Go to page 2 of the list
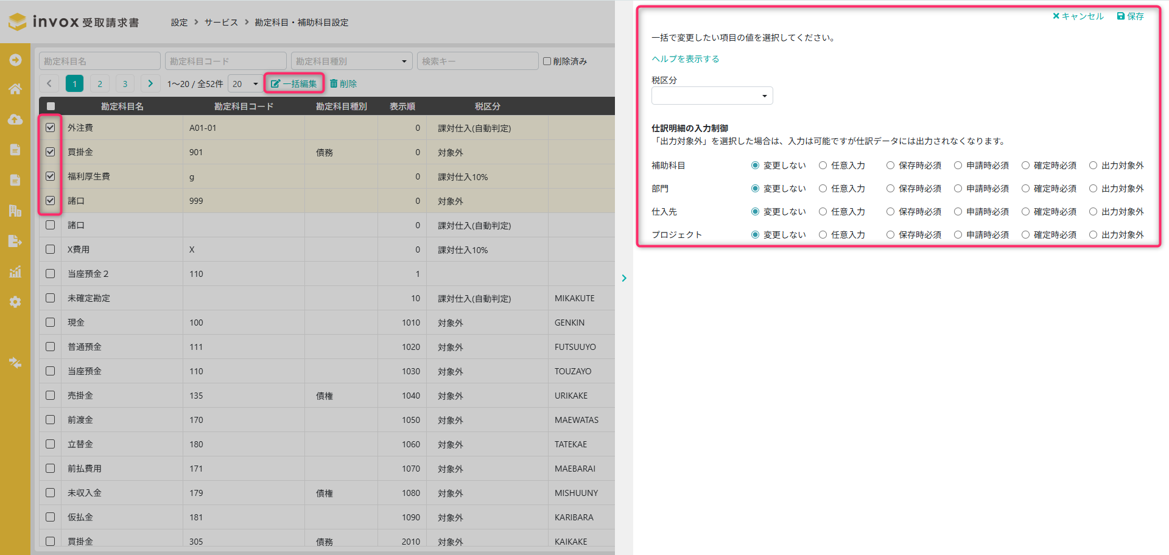Viewport: 1169px width, 555px height. pos(100,84)
